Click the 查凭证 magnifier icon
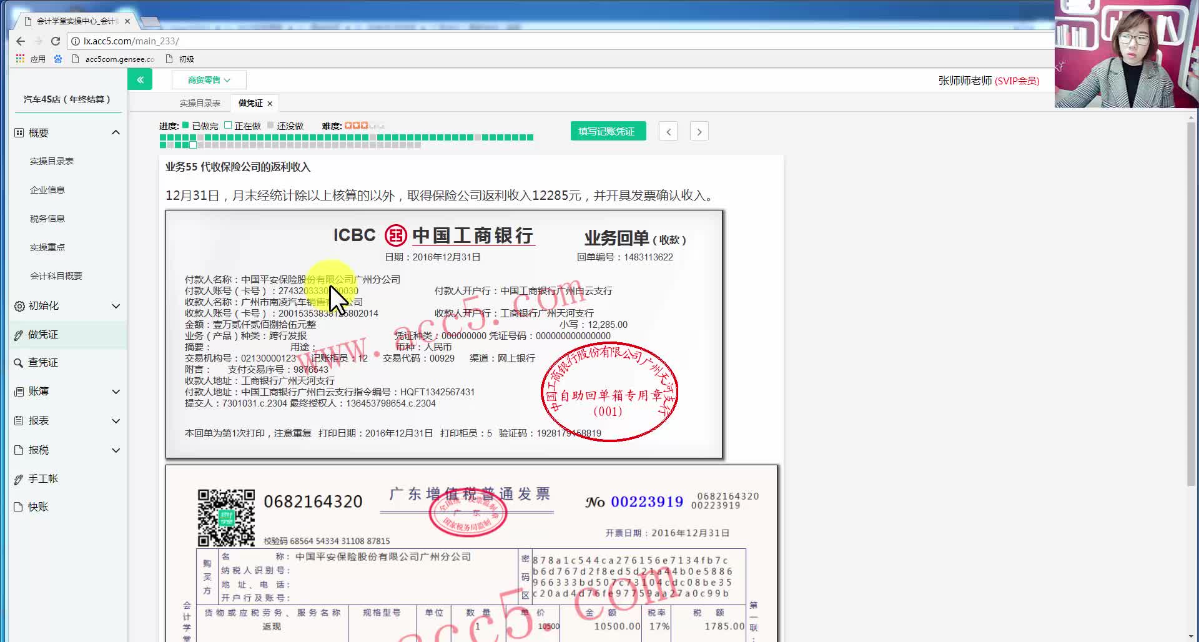 pos(19,363)
